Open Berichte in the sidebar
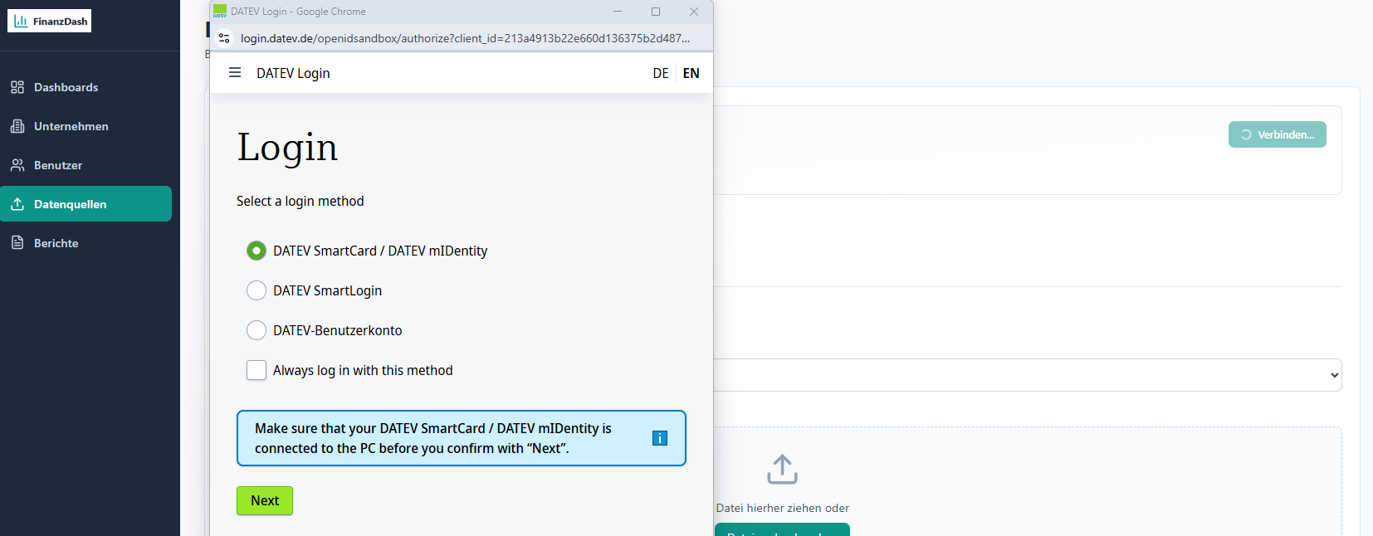 tap(86, 243)
